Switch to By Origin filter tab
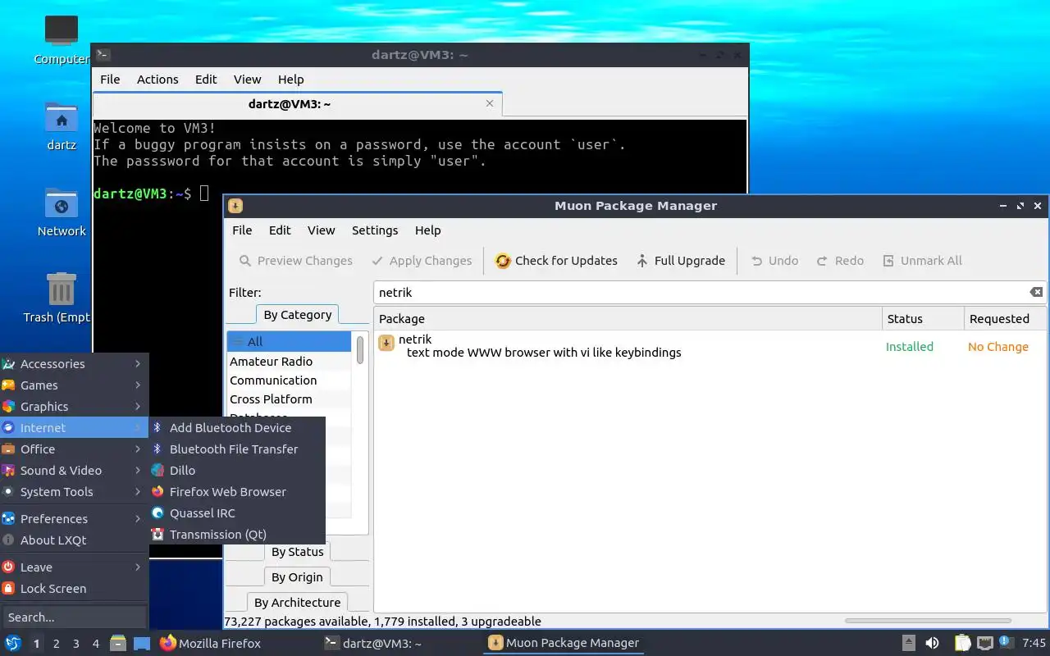This screenshot has width=1050, height=656. [x=298, y=577]
